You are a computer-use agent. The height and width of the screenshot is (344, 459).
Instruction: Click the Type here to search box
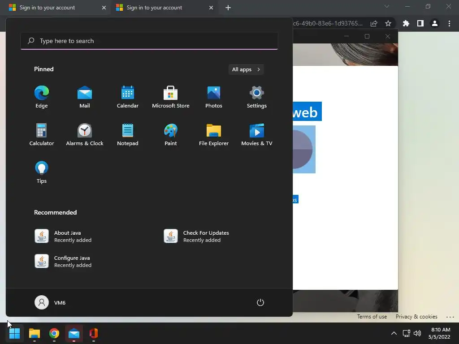tap(149, 41)
